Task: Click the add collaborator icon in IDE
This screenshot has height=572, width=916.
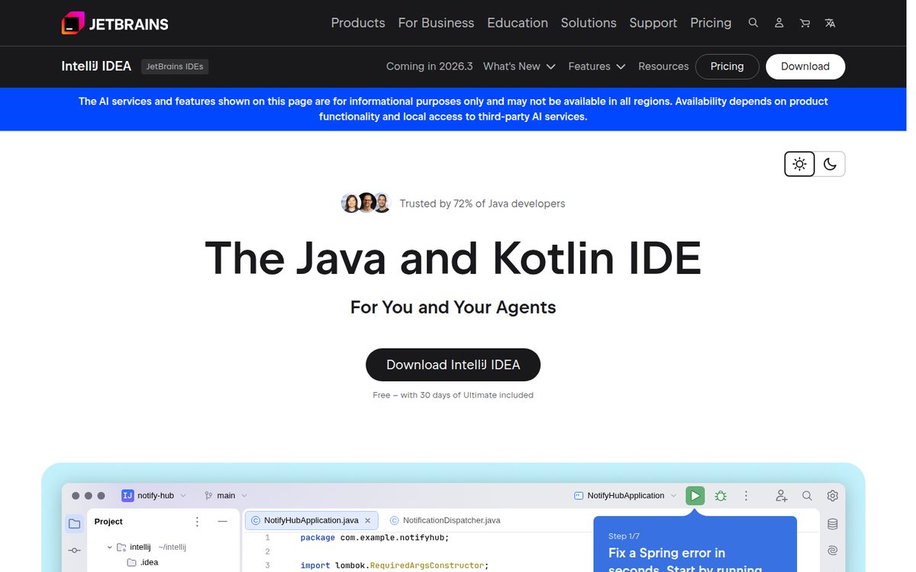Action: point(781,496)
